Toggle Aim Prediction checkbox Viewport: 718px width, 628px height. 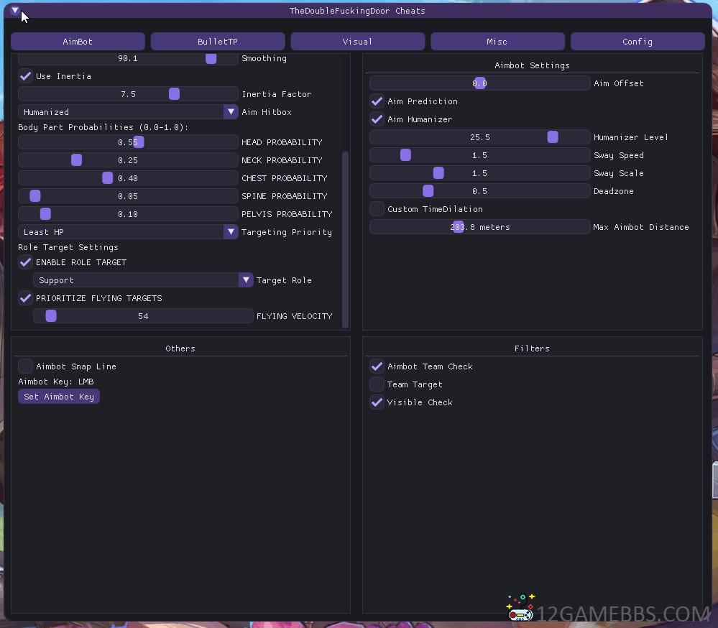click(x=377, y=101)
